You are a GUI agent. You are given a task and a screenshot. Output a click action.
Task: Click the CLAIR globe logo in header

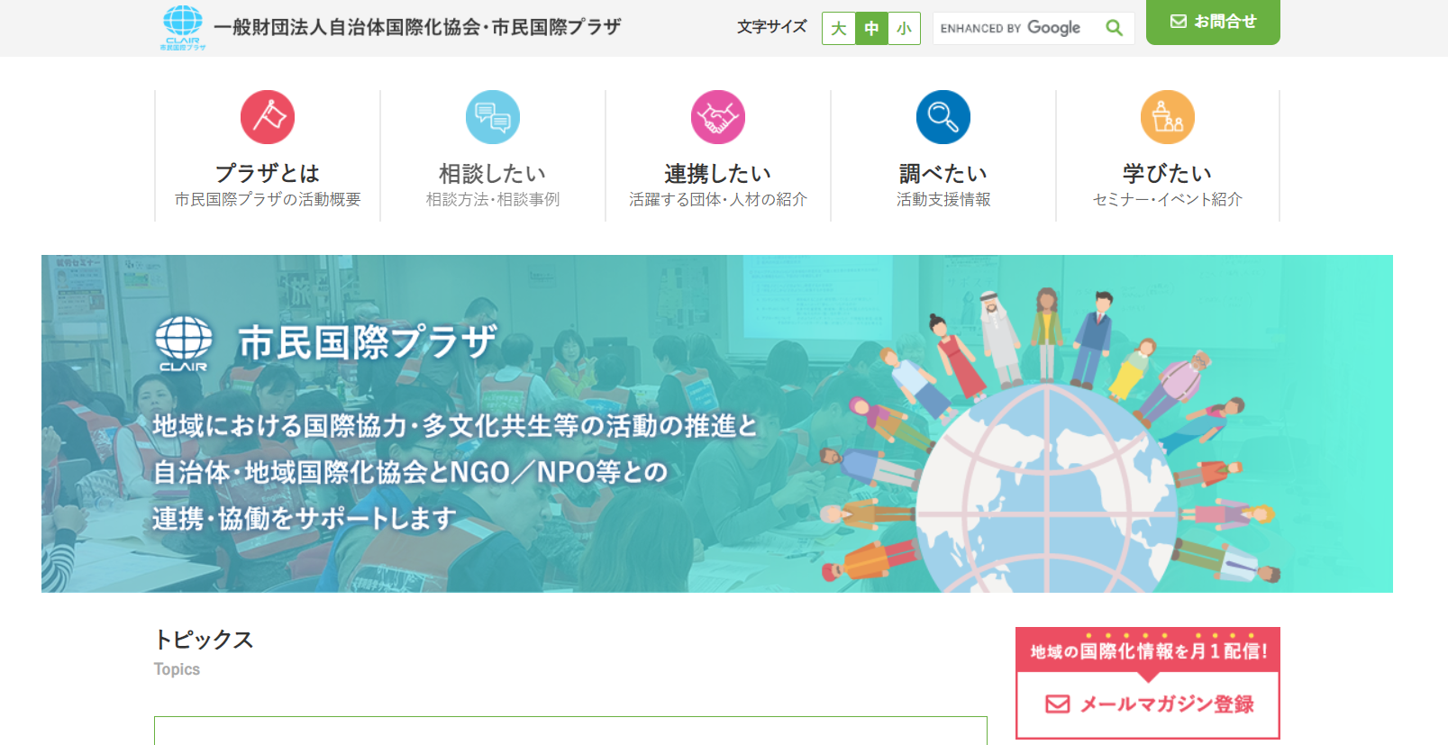pos(183,27)
